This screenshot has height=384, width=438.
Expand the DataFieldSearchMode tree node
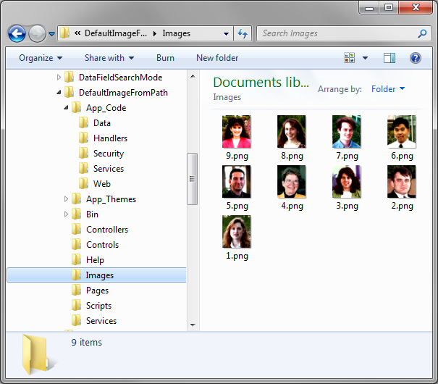pyautogui.click(x=59, y=78)
